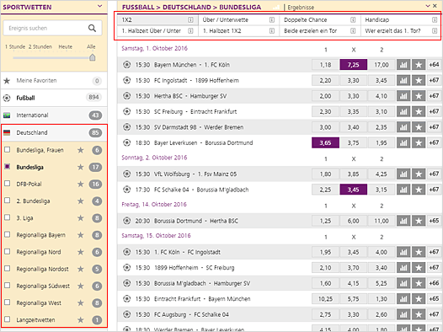Switch to Handicap bet tab

coord(401,19)
